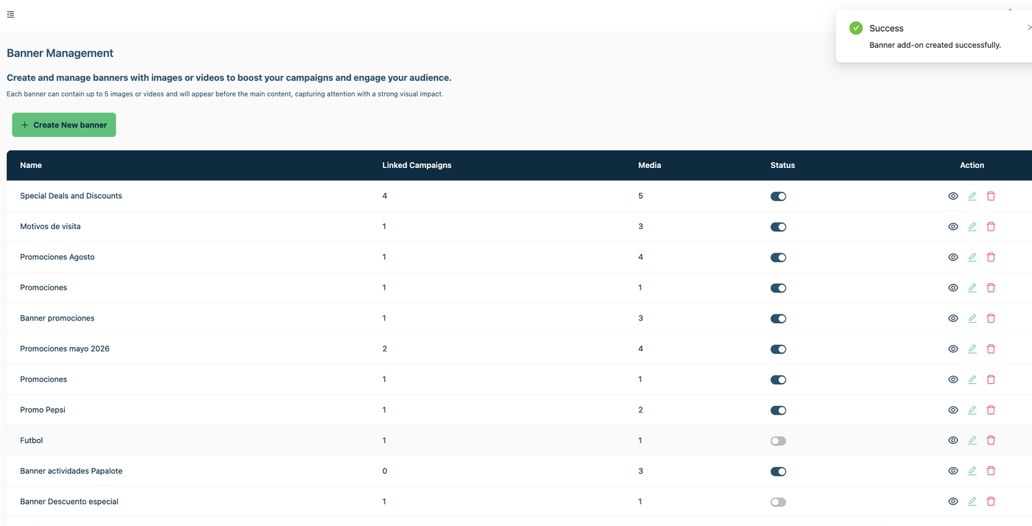The width and height of the screenshot is (1032, 526).
Task: Delete the Special Deals and Discounts banner
Action: tap(991, 196)
